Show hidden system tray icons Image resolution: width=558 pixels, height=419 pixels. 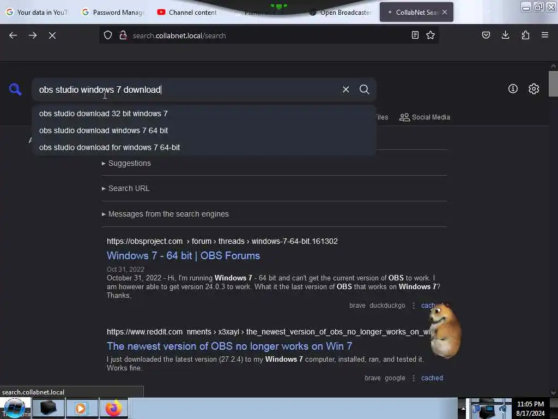pos(463,408)
